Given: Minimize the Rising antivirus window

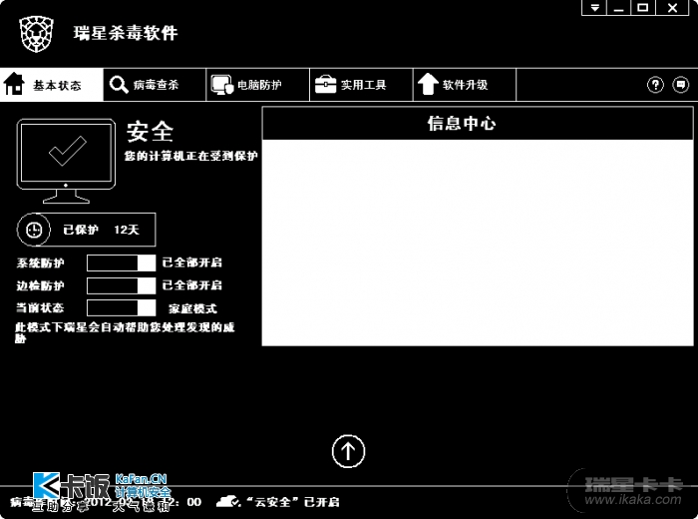Looking at the screenshot, I should coord(618,8).
